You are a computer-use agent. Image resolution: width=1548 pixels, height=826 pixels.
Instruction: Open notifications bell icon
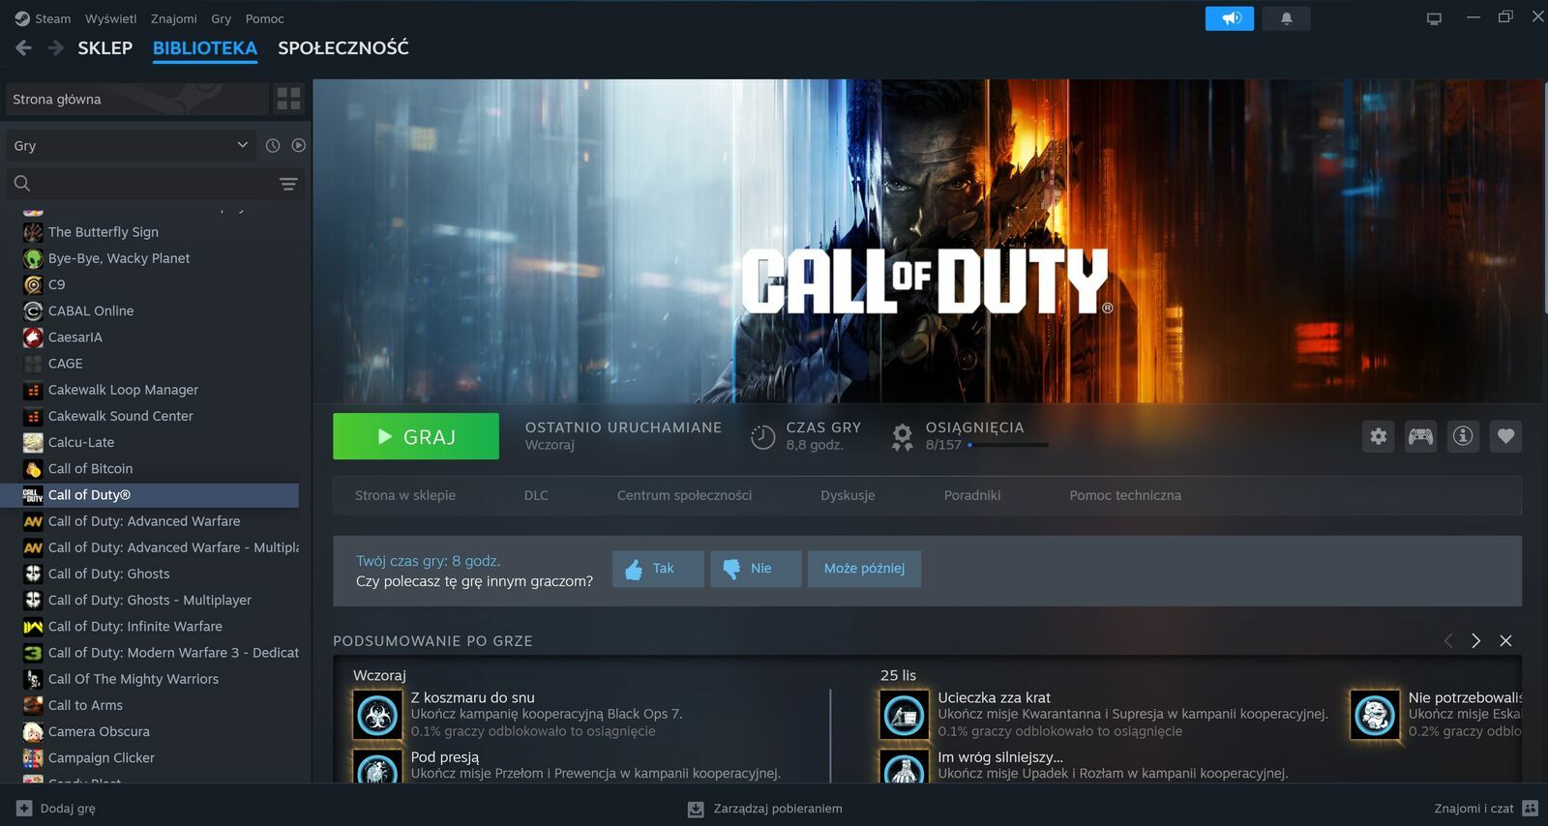[x=1286, y=18]
